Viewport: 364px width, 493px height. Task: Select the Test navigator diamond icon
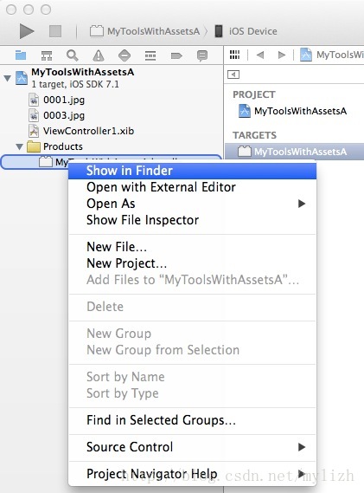tap(125, 55)
